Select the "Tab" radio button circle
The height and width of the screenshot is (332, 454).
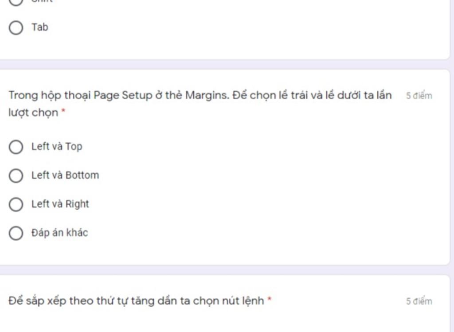click(16, 27)
